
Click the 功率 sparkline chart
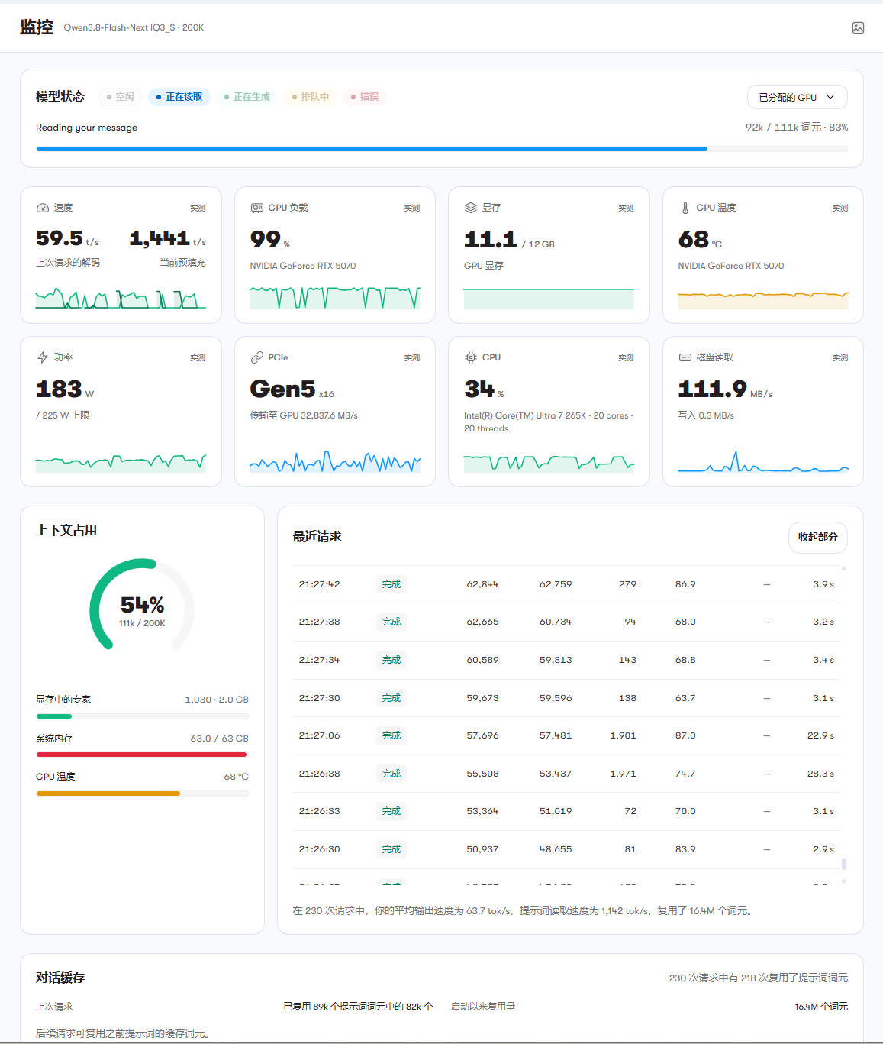click(121, 462)
